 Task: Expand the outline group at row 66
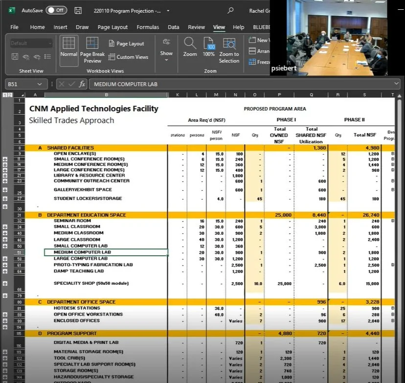tap(5, 283)
